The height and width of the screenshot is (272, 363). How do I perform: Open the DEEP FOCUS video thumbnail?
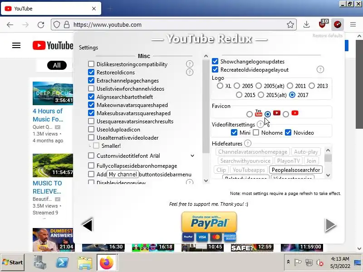coord(53,93)
